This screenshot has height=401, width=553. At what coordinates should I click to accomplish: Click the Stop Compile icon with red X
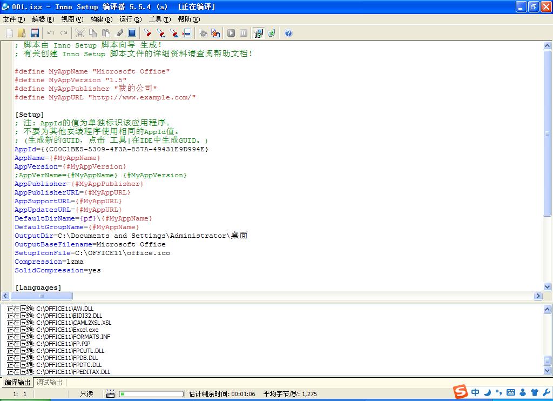[x=215, y=33]
